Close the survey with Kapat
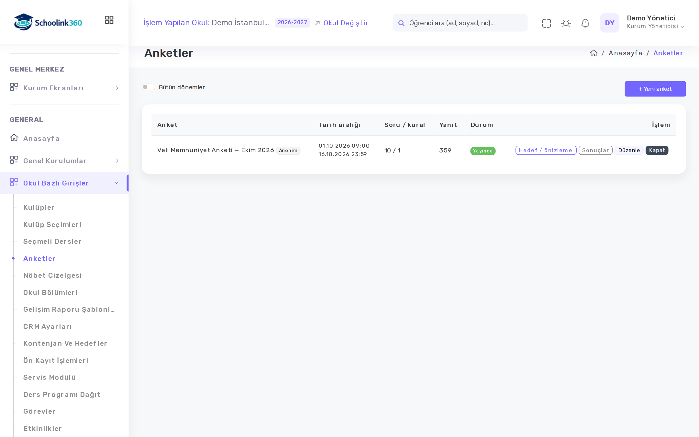Screen dimensions: 699x437 pos(657,150)
